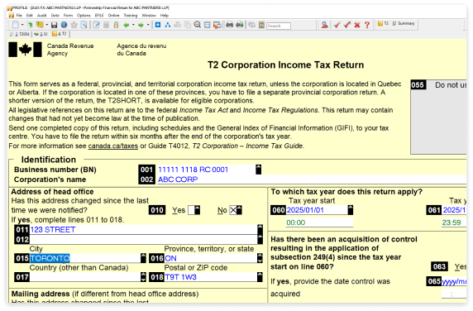Open the Training menu
The image size is (473, 311).
pos(131,16)
